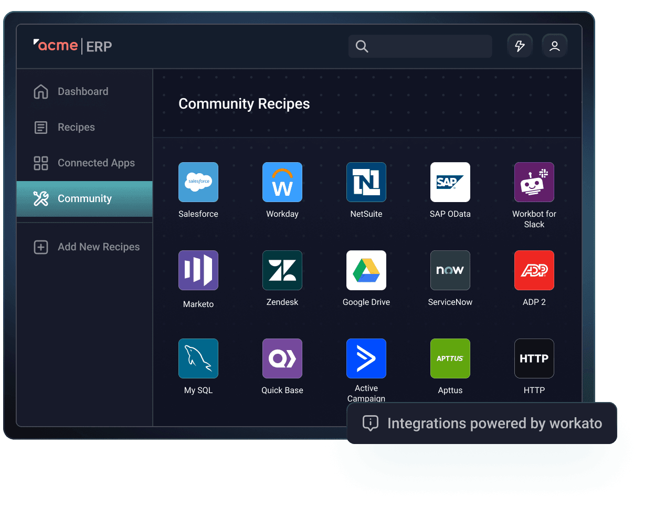Open Connected Apps in the sidebar
655x507 pixels.
pyautogui.click(x=84, y=163)
